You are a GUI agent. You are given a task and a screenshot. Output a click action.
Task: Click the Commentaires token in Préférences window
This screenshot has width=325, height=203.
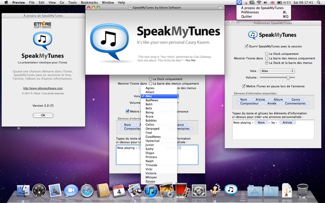point(295,103)
